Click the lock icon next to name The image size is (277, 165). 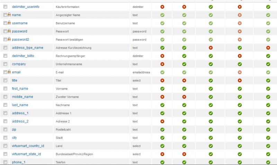(x=9, y=15)
